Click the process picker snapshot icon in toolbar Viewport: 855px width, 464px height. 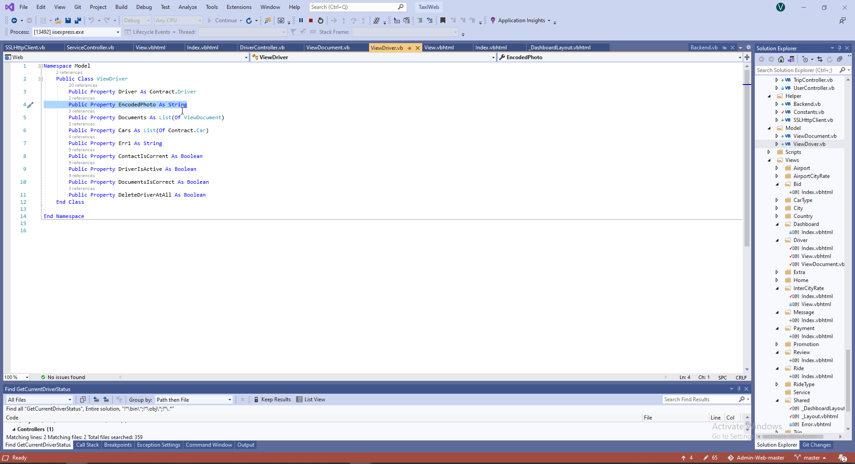point(281,20)
